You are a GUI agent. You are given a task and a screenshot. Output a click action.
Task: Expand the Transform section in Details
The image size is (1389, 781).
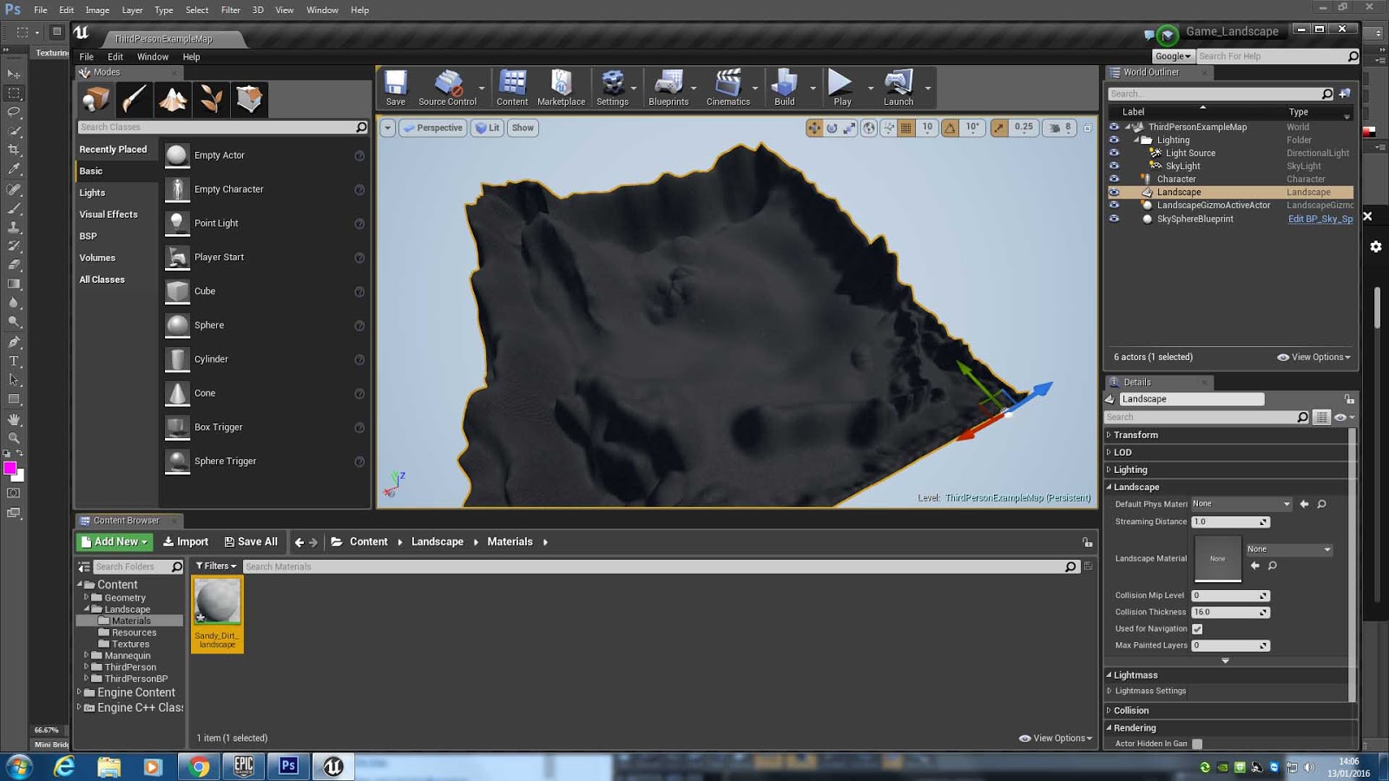[1134, 435]
